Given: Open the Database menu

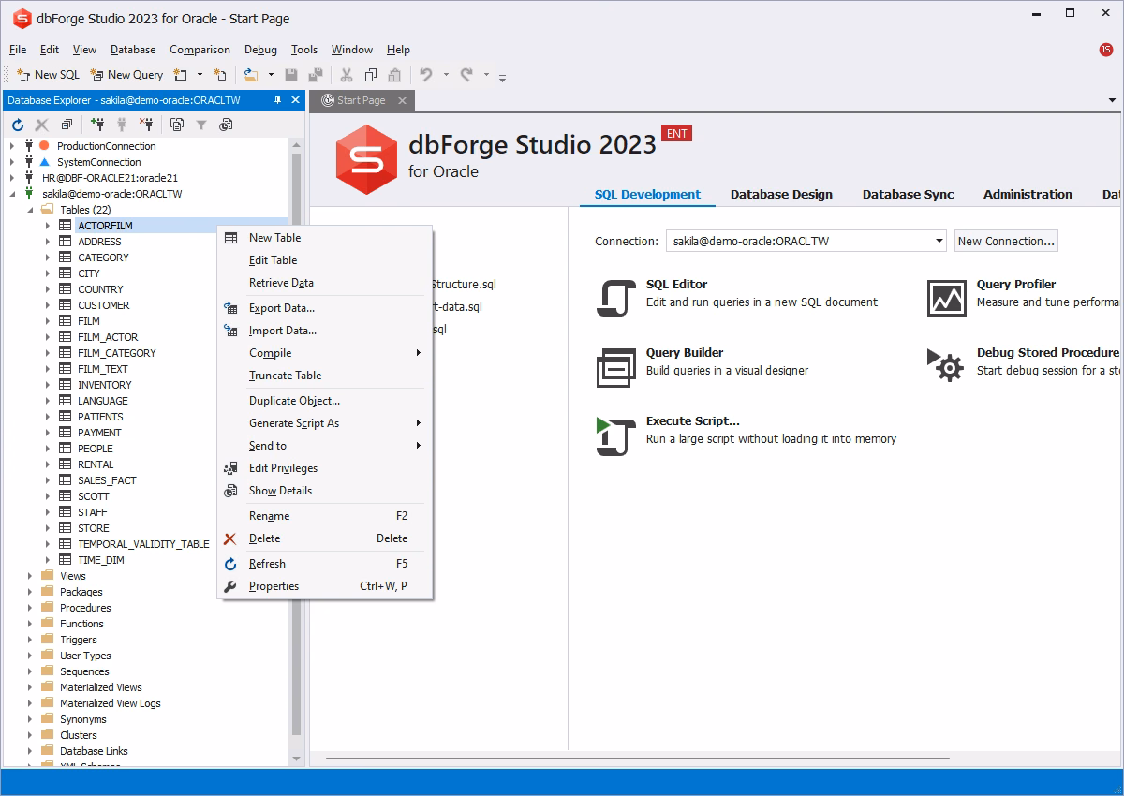Looking at the screenshot, I should (133, 50).
